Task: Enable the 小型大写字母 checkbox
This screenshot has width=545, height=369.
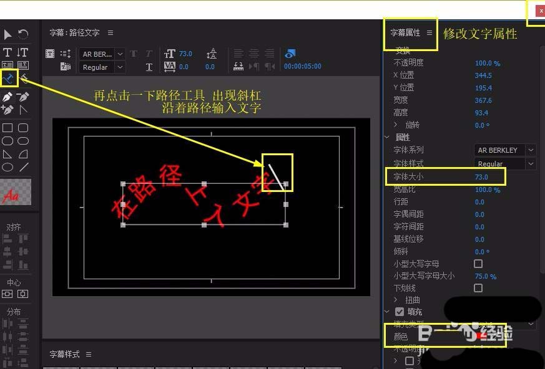Action: [x=479, y=264]
